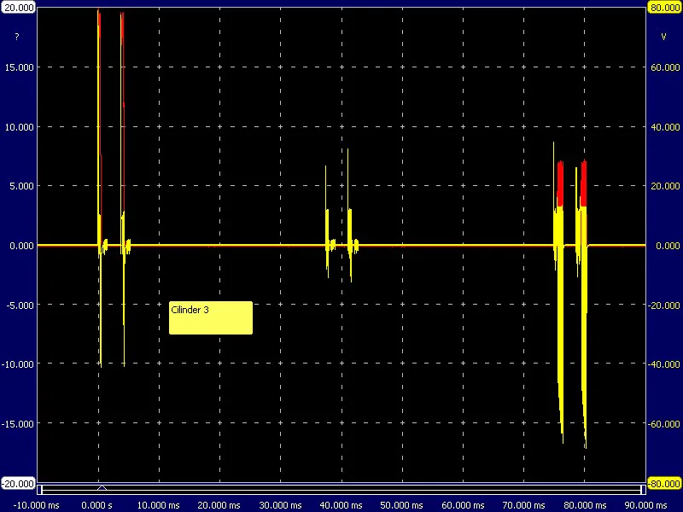Image resolution: width=683 pixels, height=512 pixels.
Task: Click the 70.000 ms time label
Action: pyautogui.click(x=523, y=505)
